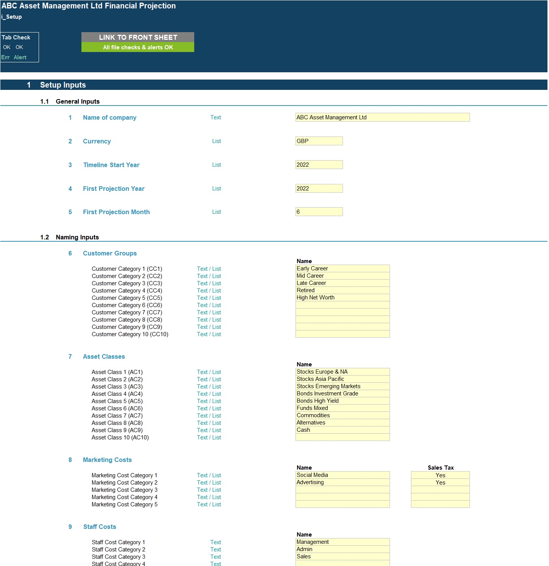This screenshot has width=549, height=566.
Task: Click the 'Customer Category 3 (CC3)' row label
Action: [127, 283]
